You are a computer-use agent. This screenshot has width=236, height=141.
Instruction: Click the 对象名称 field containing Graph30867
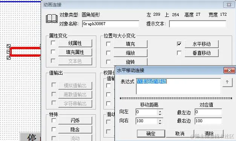[111, 24]
